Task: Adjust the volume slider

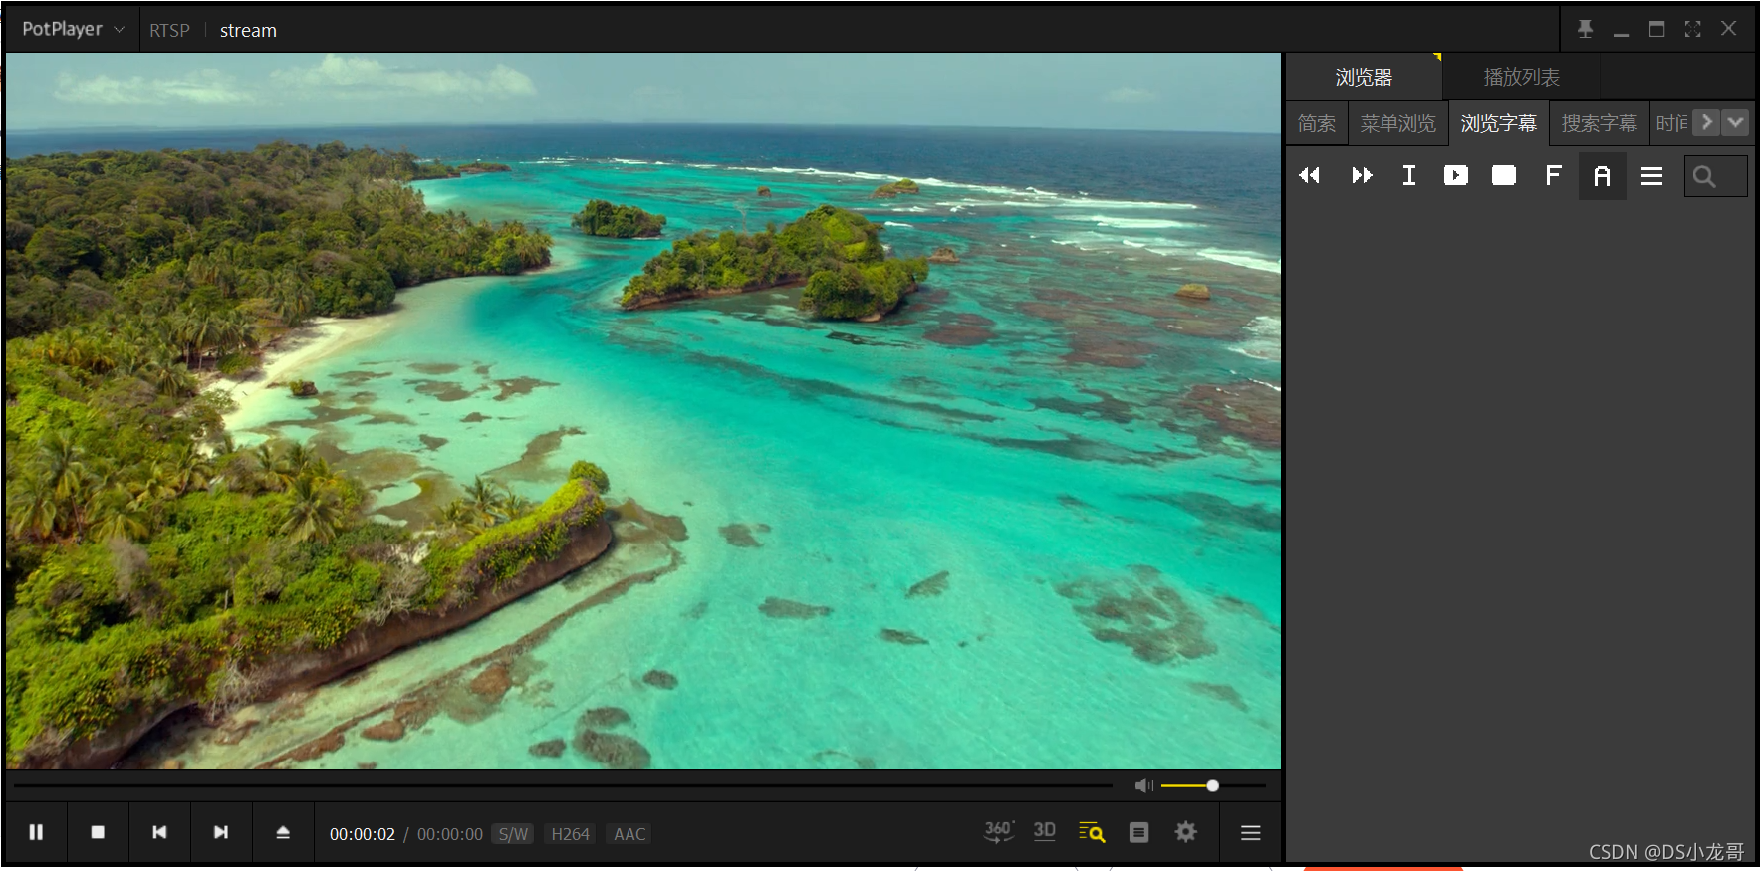Action: coord(1213,785)
